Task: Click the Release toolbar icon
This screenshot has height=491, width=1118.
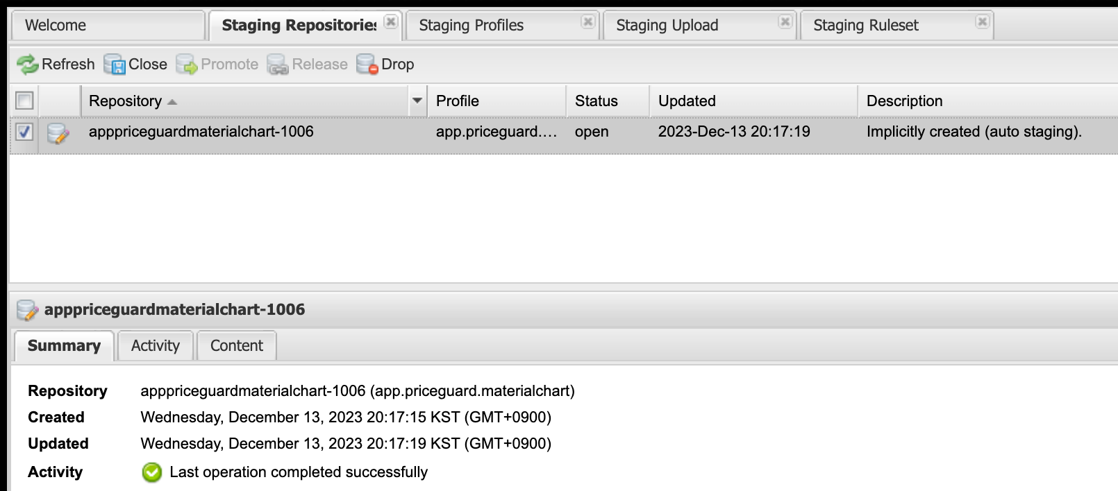Action: pos(278,64)
